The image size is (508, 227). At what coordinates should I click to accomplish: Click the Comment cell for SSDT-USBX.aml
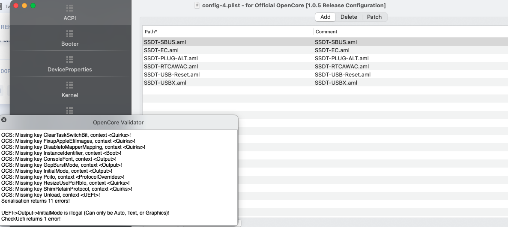pos(336,83)
